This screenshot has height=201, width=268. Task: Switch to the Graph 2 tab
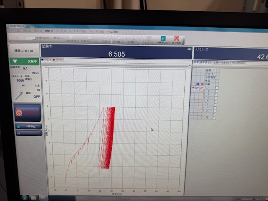59,60
